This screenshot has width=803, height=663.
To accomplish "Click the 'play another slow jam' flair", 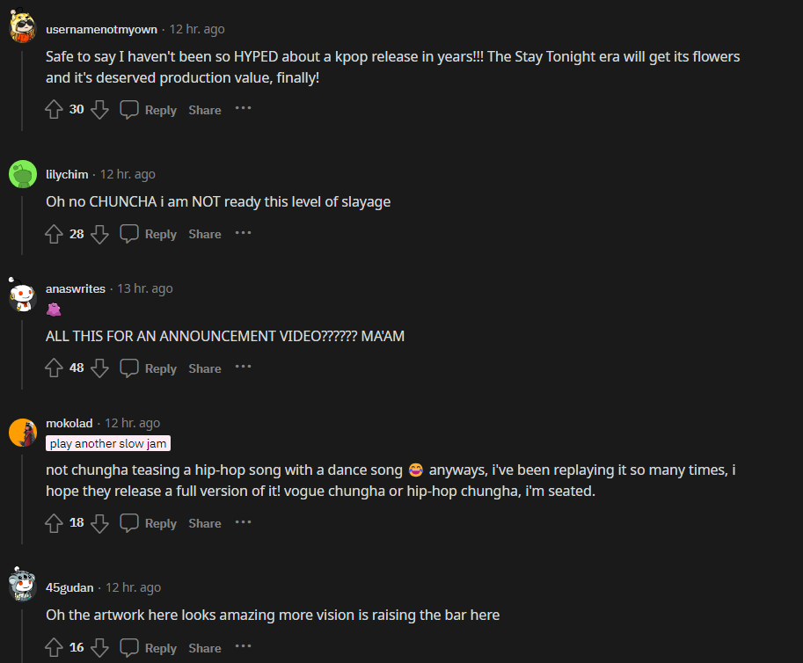I will [x=108, y=443].
